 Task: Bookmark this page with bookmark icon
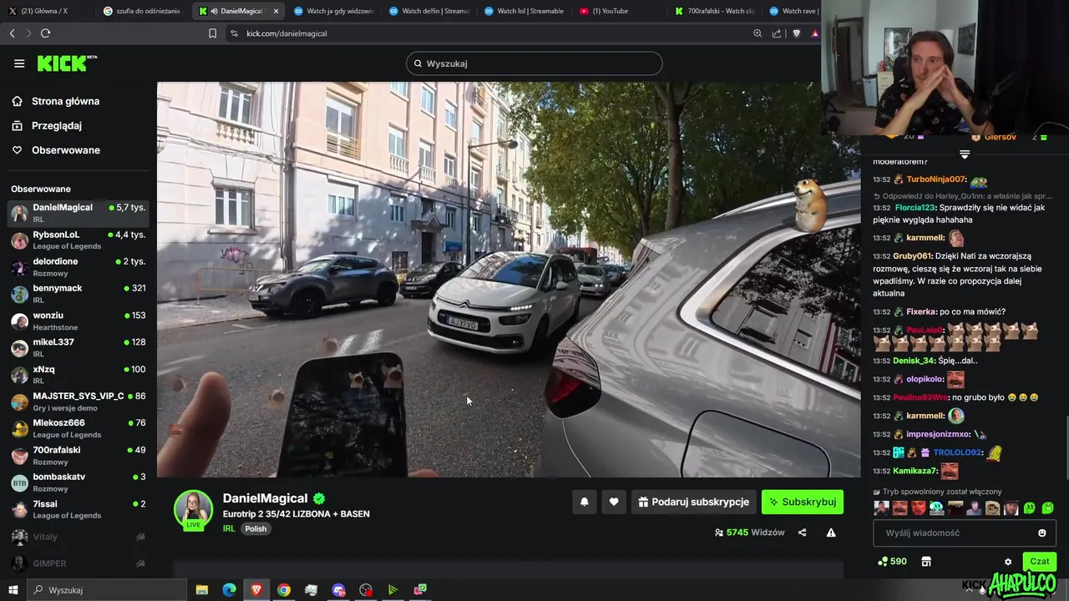point(212,33)
